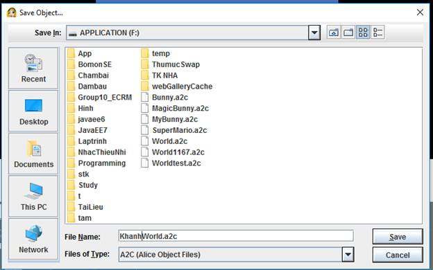Select the MyBunny.a2c file
433x270 pixels.
pyautogui.click(x=169, y=119)
